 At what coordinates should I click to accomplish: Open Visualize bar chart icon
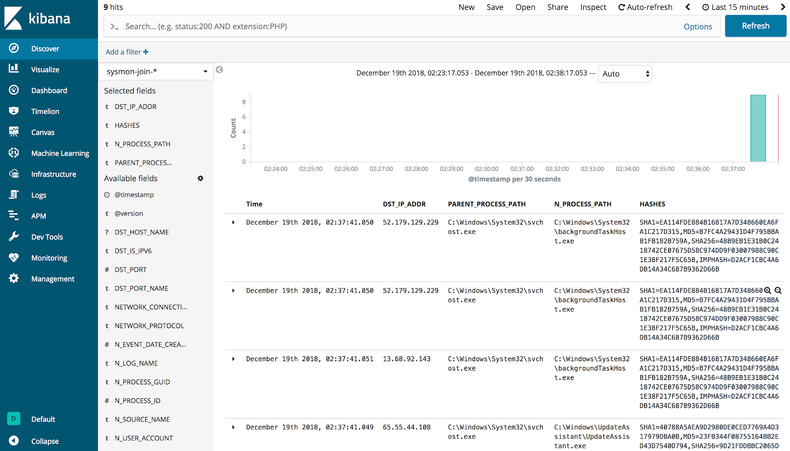(14, 69)
